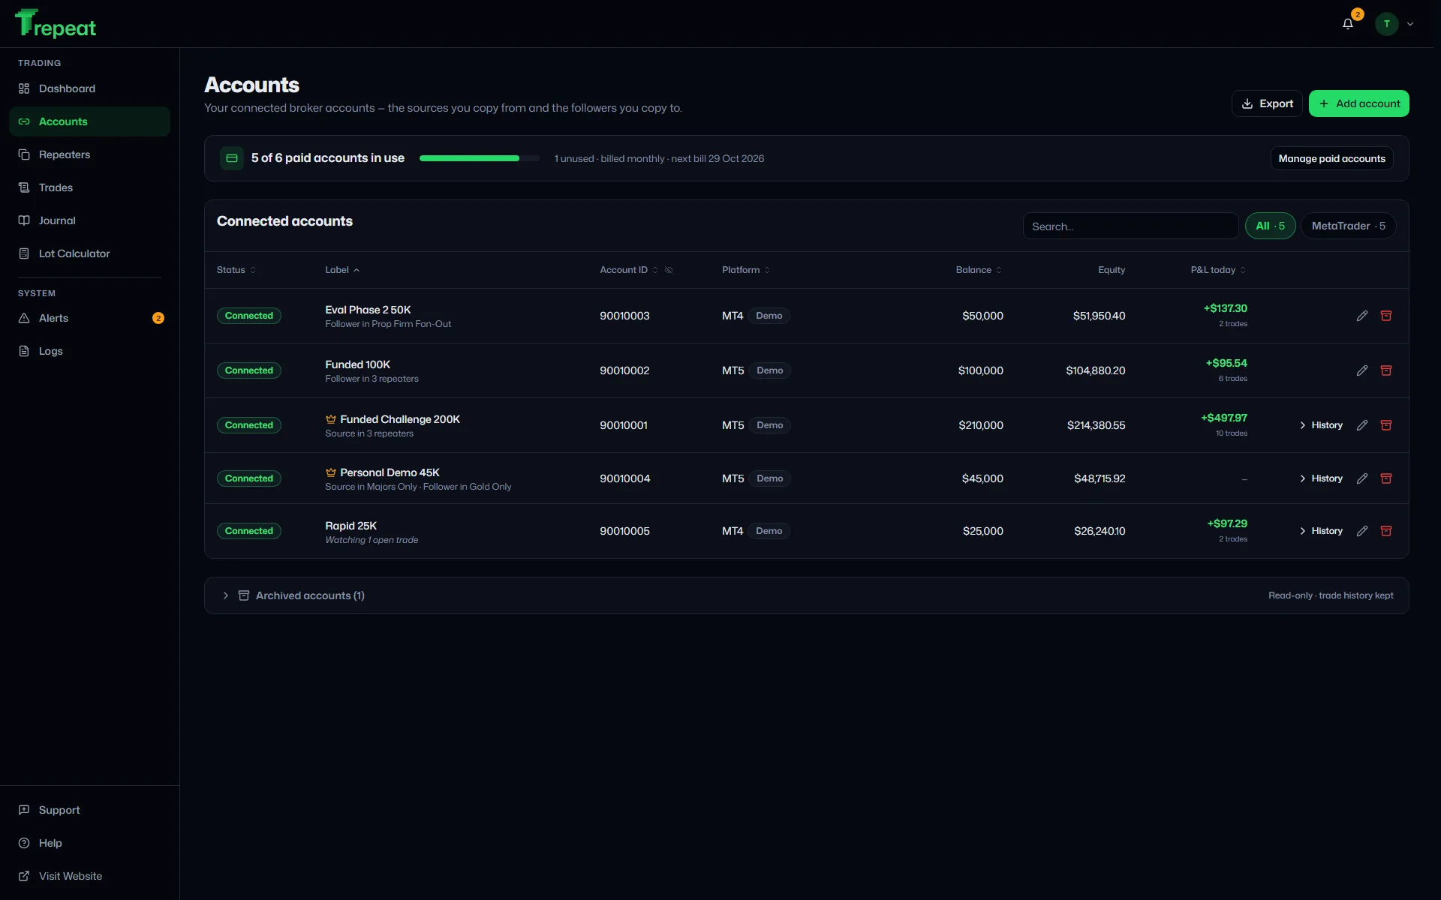
Task: Click the paid accounts usage progress bar
Action: coord(479,158)
